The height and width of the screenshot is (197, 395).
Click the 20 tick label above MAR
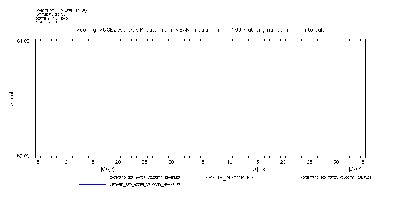click(x=118, y=162)
